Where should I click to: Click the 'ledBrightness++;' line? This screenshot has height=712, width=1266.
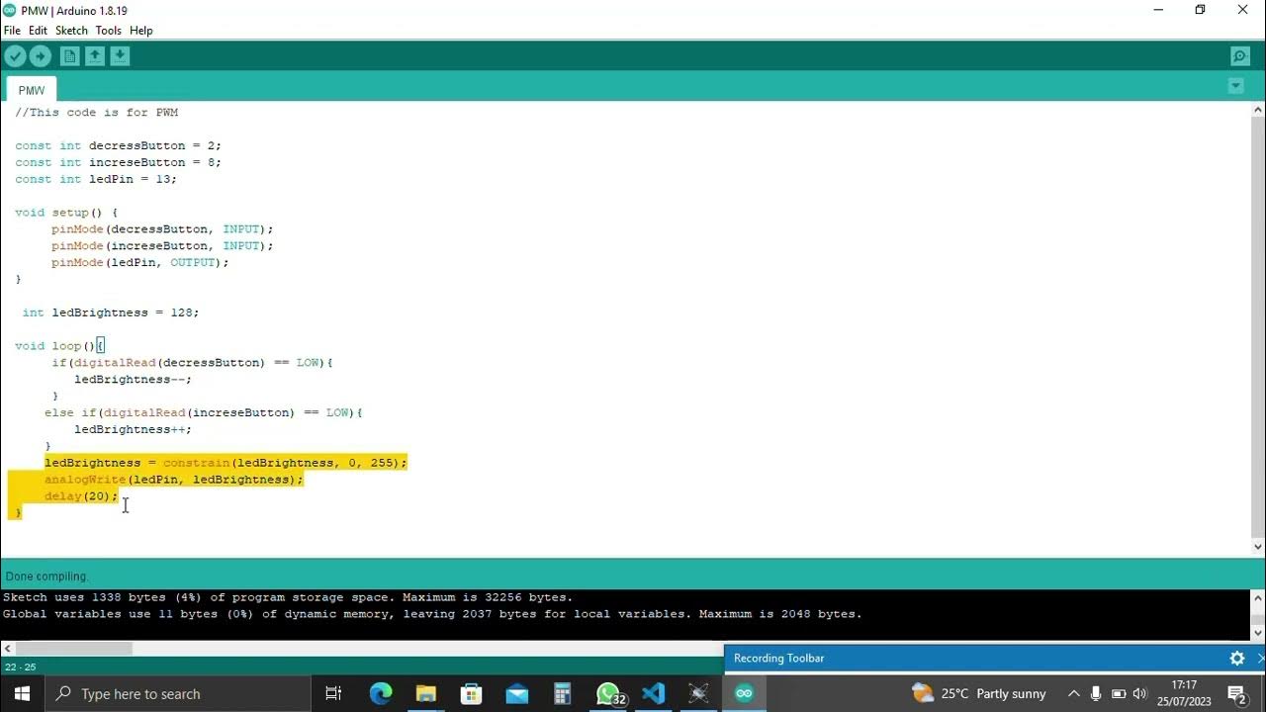(x=133, y=429)
